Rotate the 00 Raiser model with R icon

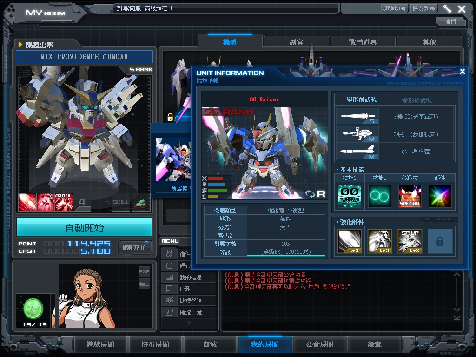click(x=316, y=194)
